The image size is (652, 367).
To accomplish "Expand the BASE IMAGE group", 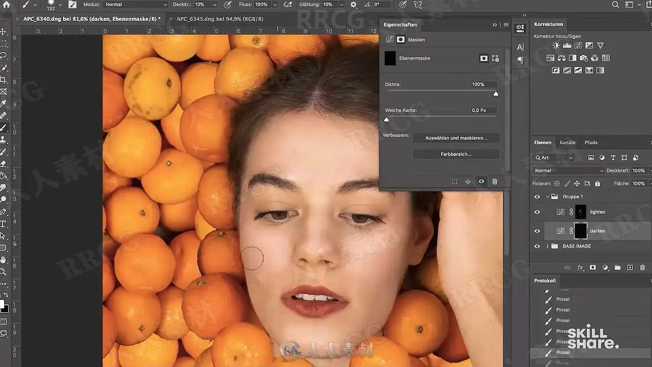I will pyautogui.click(x=548, y=246).
